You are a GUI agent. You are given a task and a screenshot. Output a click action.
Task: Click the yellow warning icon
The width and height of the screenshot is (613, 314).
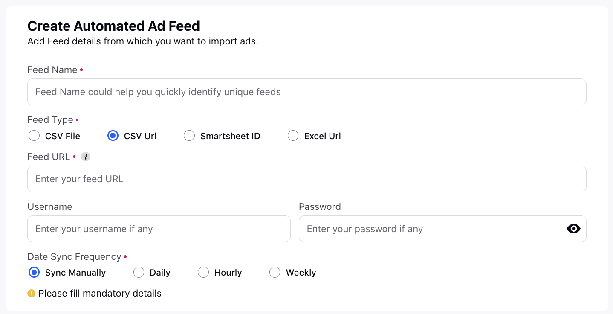point(31,294)
